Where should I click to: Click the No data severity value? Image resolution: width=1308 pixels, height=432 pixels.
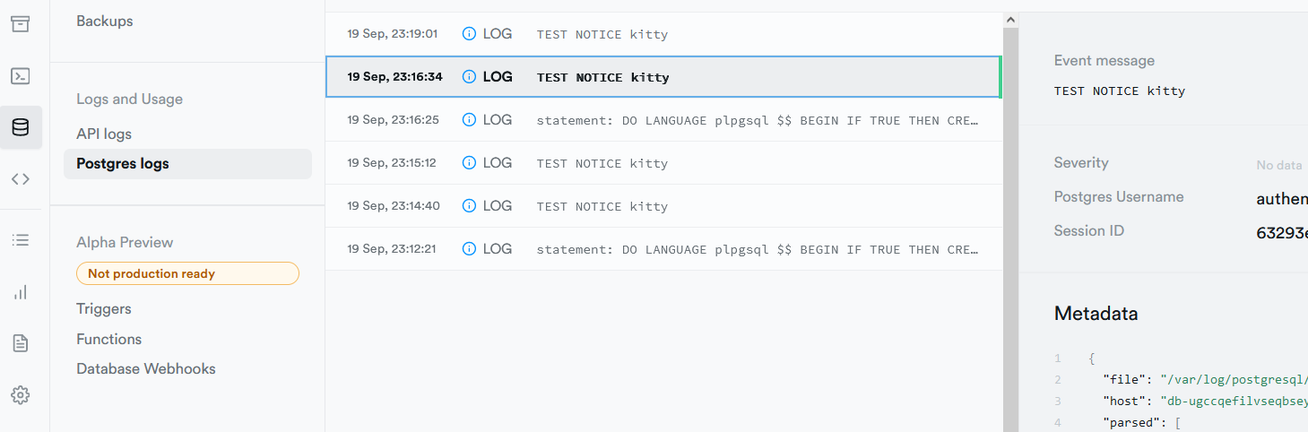pyautogui.click(x=1279, y=165)
